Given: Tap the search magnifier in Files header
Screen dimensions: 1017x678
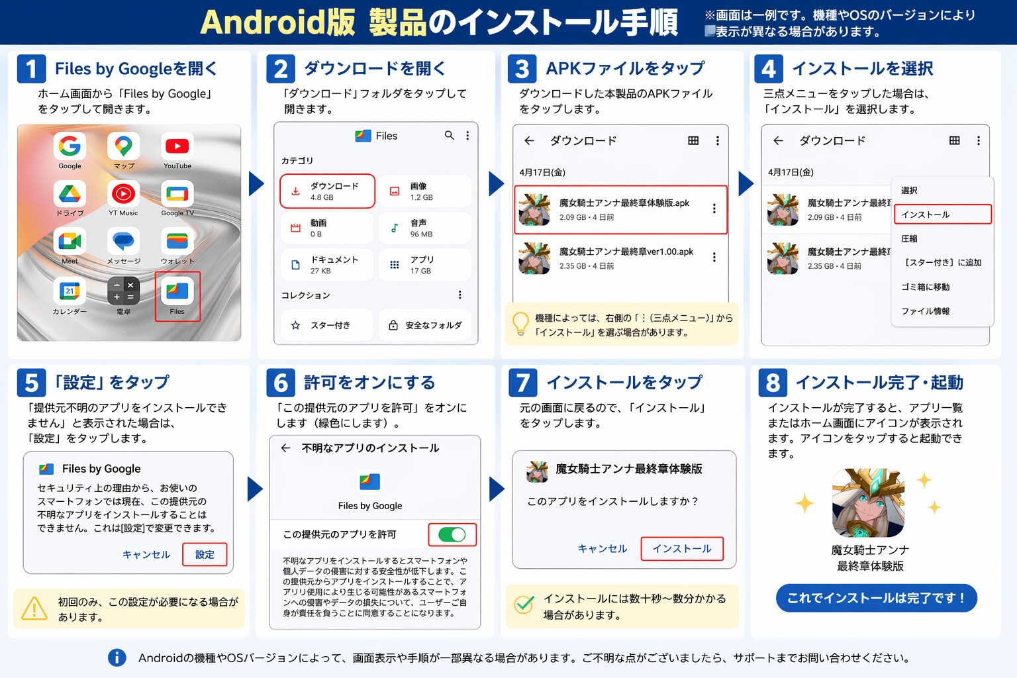Looking at the screenshot, I should pos(450,135).
